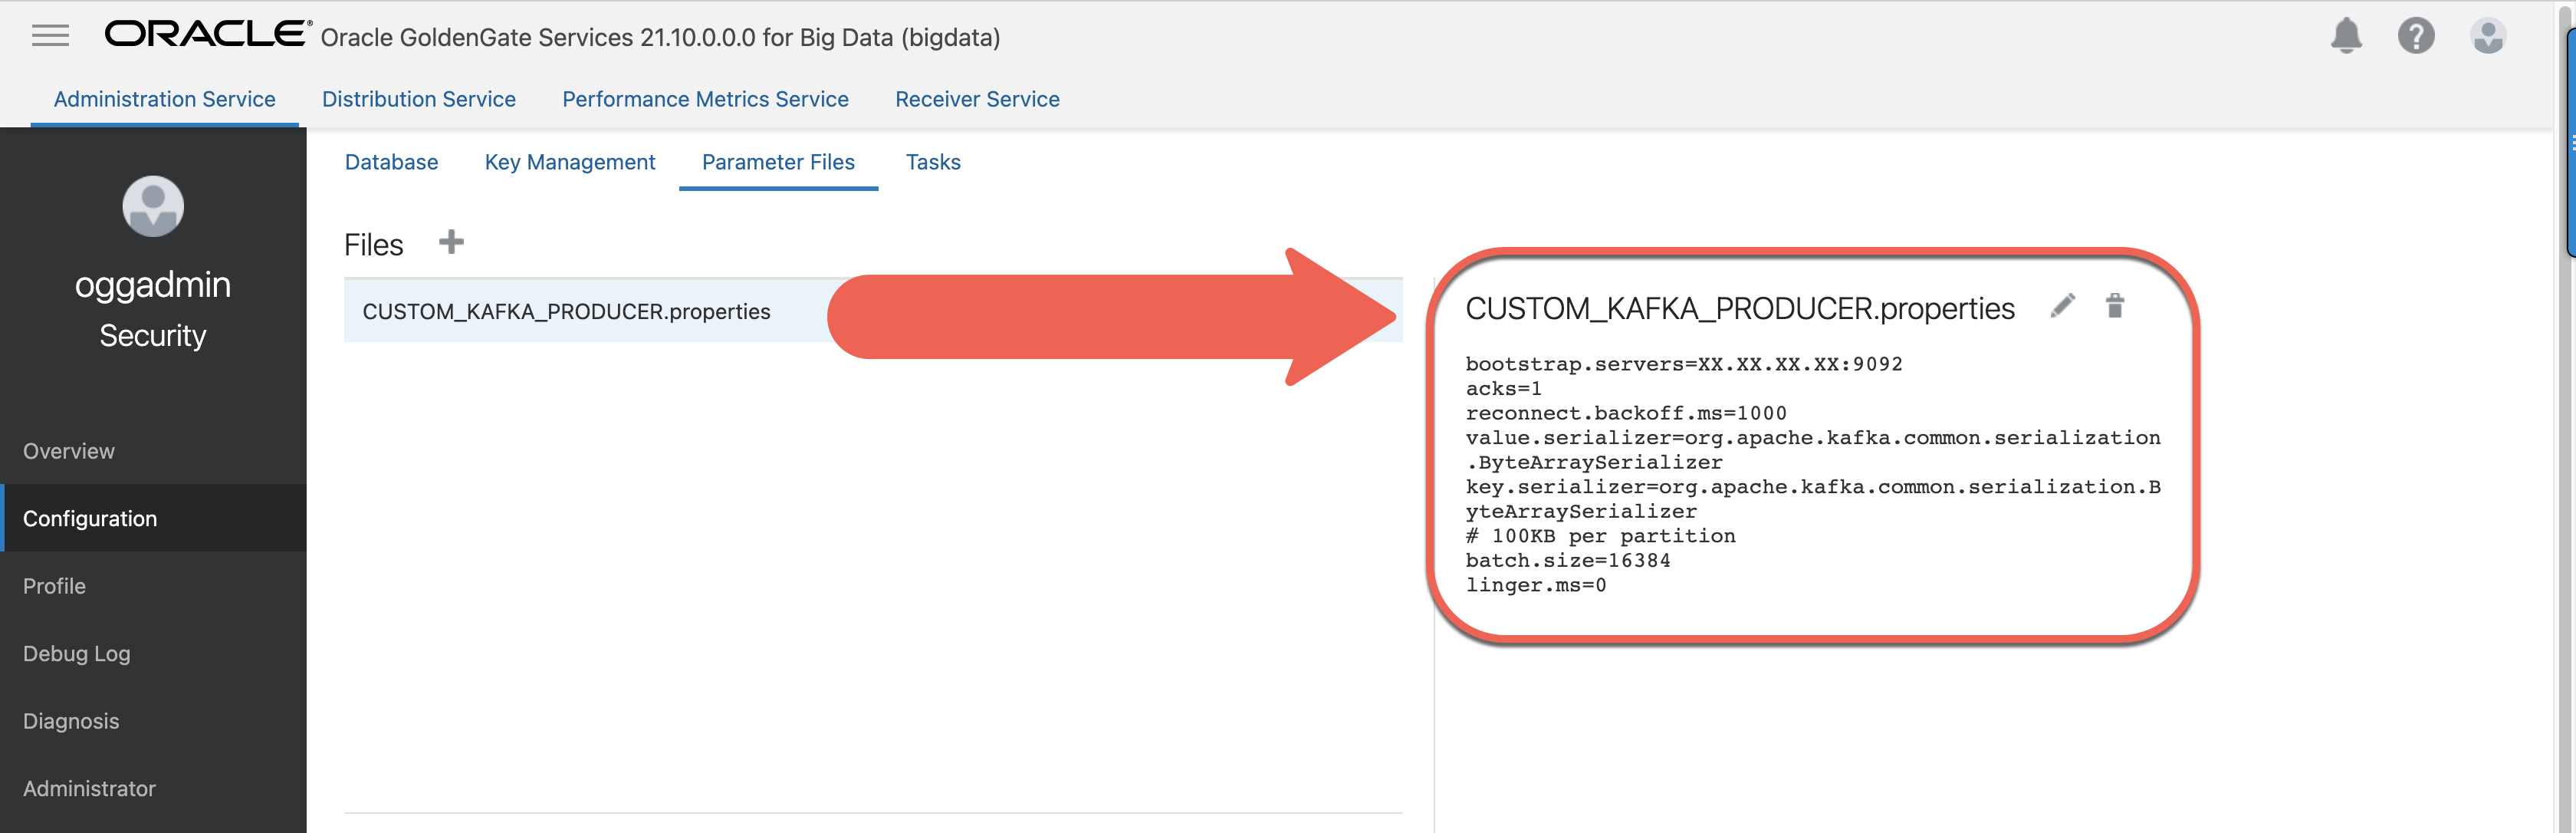The width and height of the screenshot is (2576, 833).
Task: Select CUSTOM_KAFKA_PRODUCER.properties in Files list
Action: (x=566, y=311)
